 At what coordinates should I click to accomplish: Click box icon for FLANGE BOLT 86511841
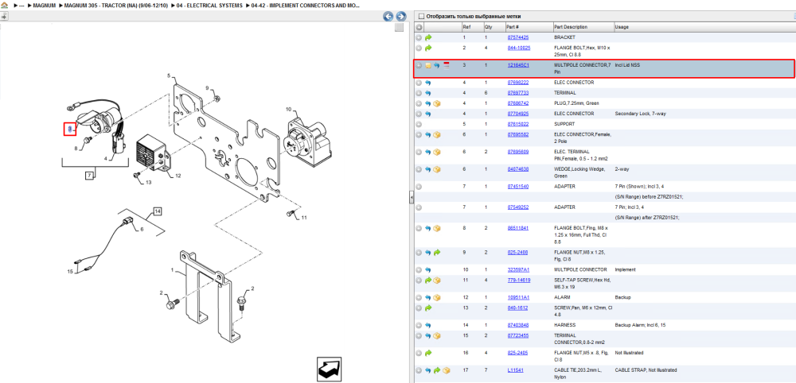pyautogui.click(x=437, y=229)
